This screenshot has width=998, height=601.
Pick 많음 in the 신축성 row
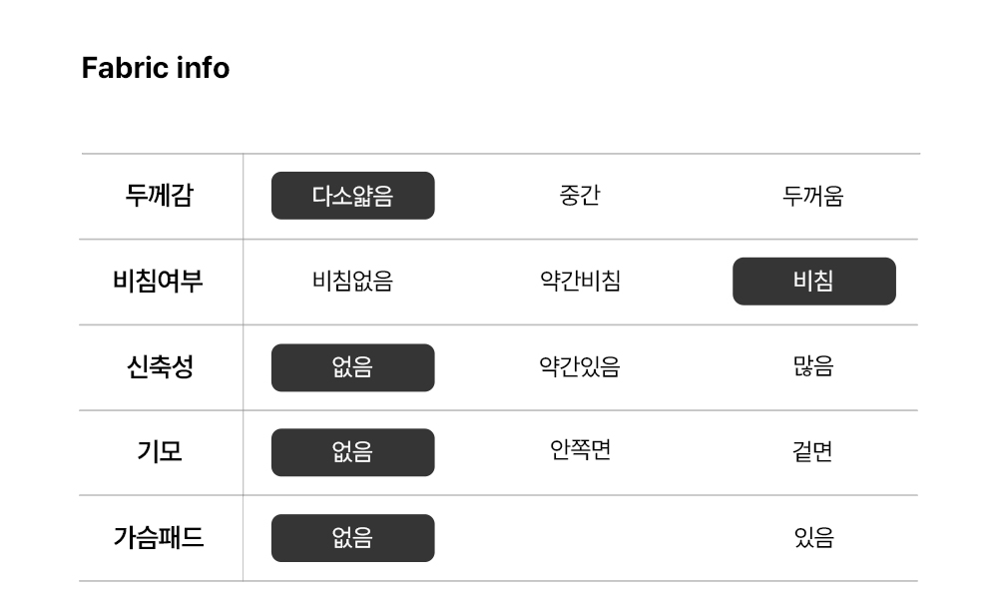pyautogui.click(x=812, y=366)
